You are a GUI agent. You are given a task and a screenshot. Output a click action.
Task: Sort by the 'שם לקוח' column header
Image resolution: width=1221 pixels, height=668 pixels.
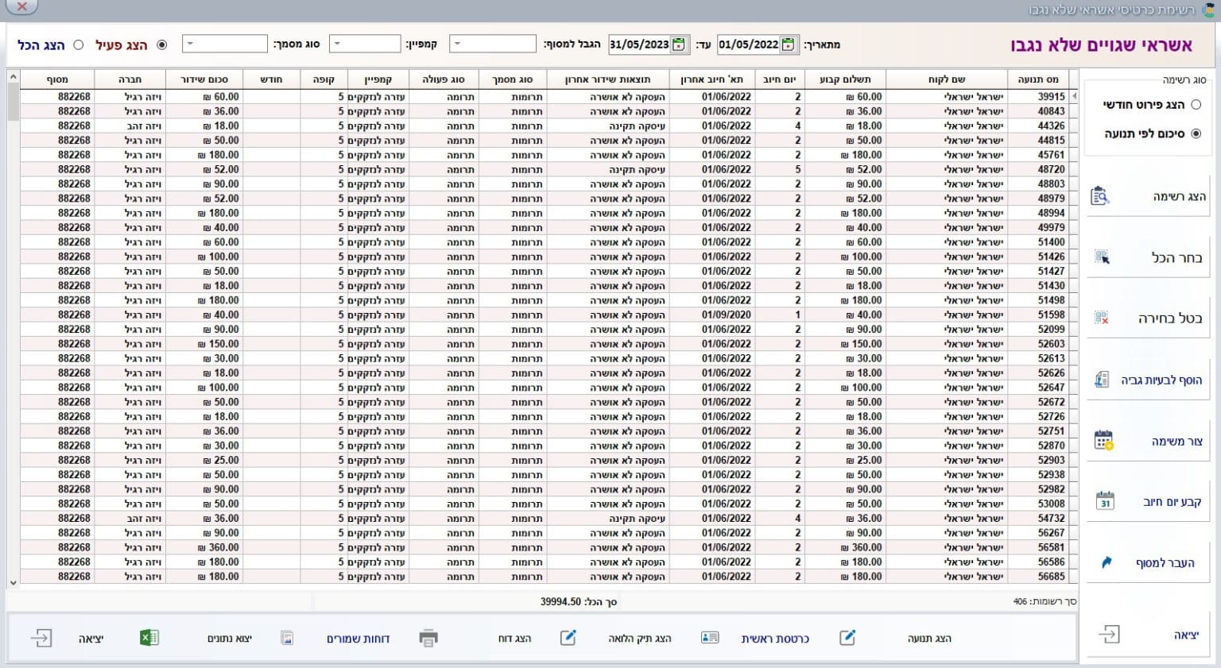(x=946, y=79)
